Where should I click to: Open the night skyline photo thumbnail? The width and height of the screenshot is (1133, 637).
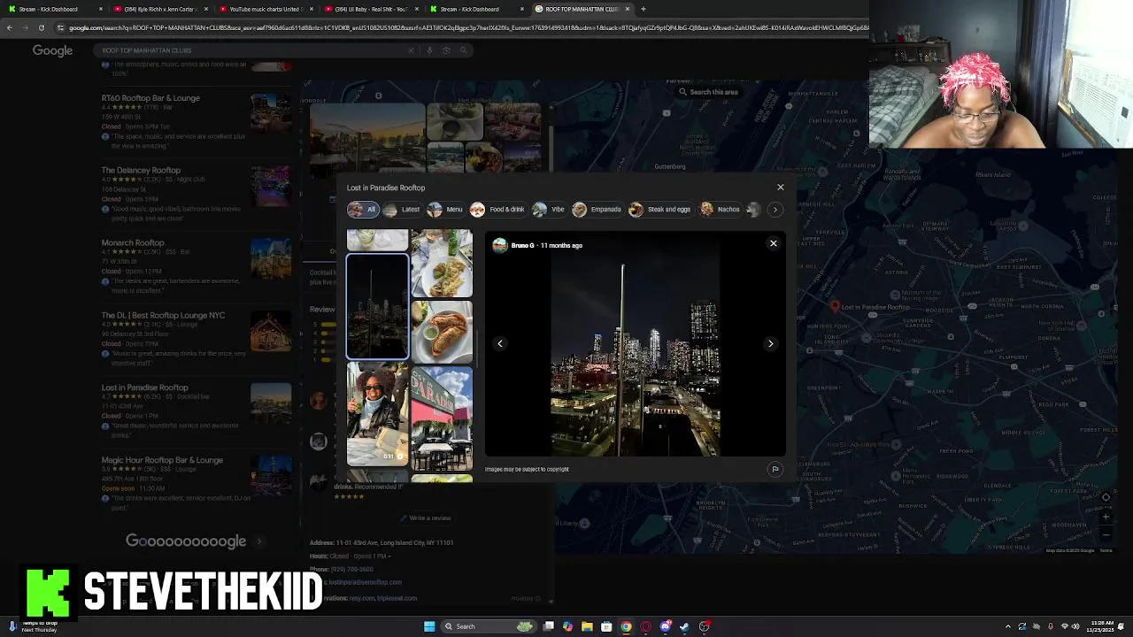click(x=377, y=306)
